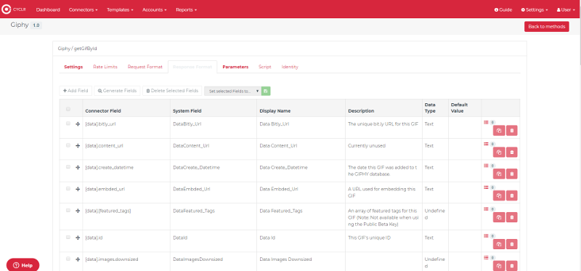Toggle the select-all header checkbox

(68, 109)
